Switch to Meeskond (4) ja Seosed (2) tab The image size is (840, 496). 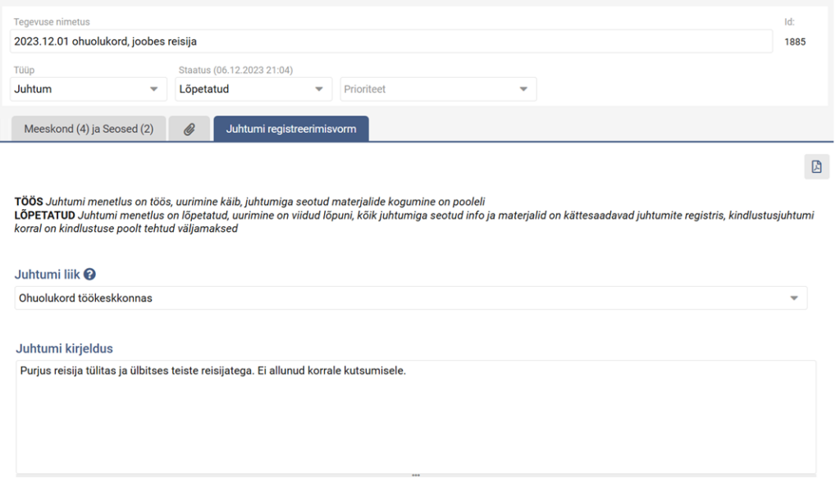pos(89,129)
